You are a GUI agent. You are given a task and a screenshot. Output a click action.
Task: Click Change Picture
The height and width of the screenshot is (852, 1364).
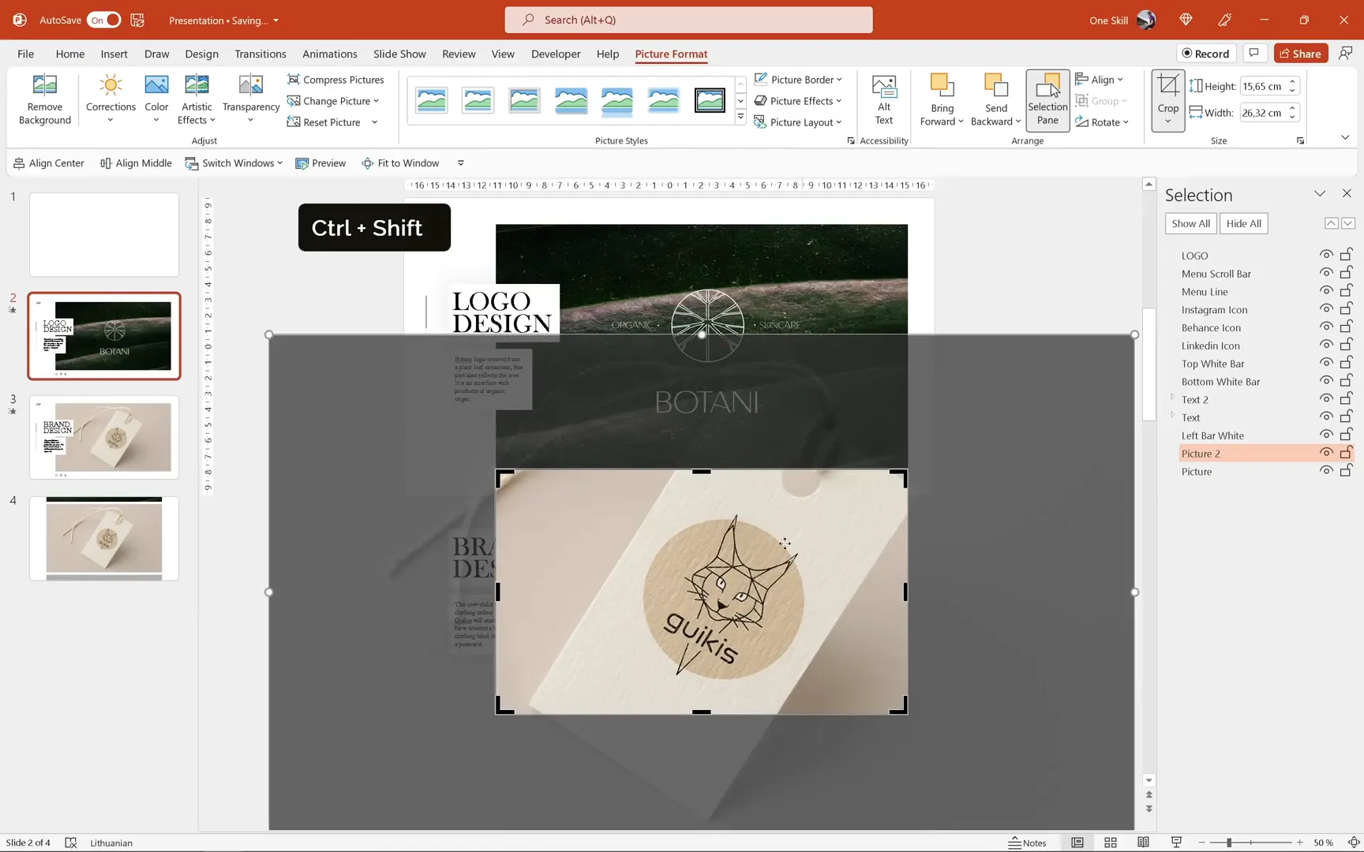pos(333,101)
